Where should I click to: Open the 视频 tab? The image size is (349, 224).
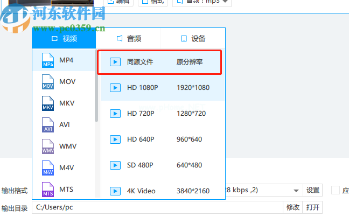click(x=64, y=38)
